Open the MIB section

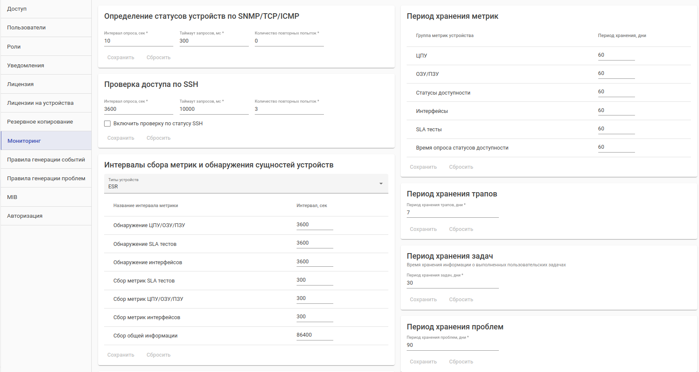(x=12, y=197)
